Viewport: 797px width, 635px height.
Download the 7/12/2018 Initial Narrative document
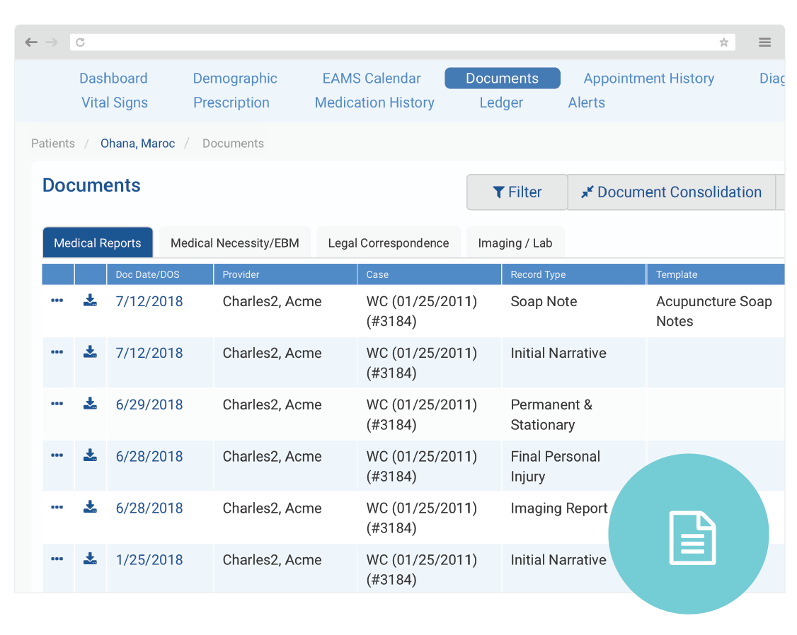90,351
